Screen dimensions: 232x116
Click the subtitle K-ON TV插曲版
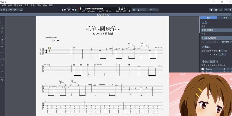[103, 34]
